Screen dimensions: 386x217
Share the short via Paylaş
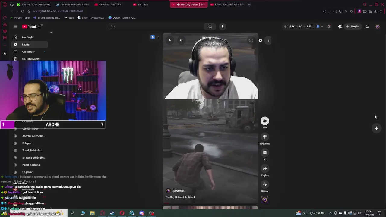pos(265,168)
